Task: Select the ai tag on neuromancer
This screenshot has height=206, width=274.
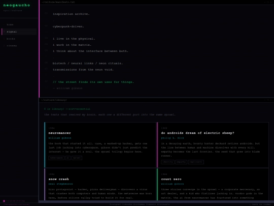Action: point(68,158)
